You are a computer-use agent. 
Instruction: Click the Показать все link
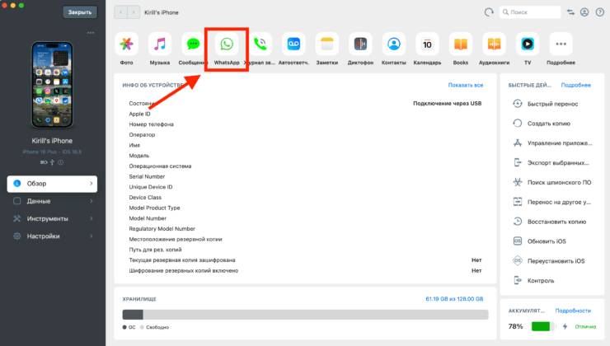coord(465,85)
